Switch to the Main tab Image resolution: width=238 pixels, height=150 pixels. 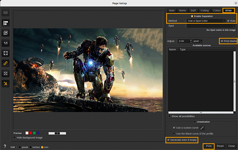click(x=172, y=10)
